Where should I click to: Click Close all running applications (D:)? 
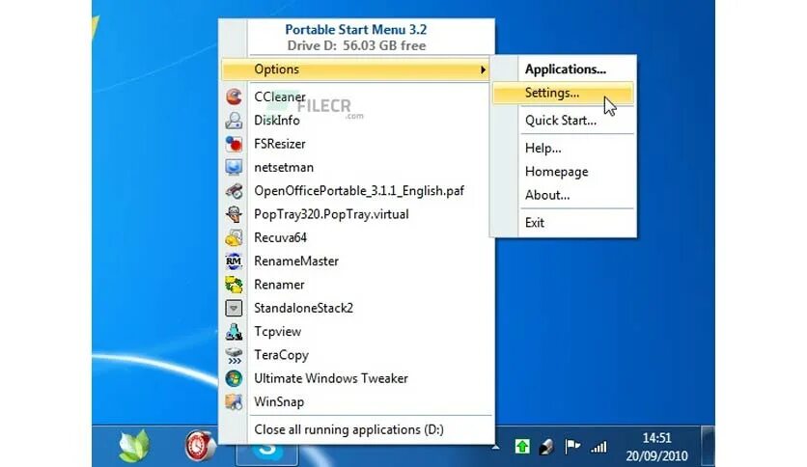pyautogui.click(x=348, y=429)
